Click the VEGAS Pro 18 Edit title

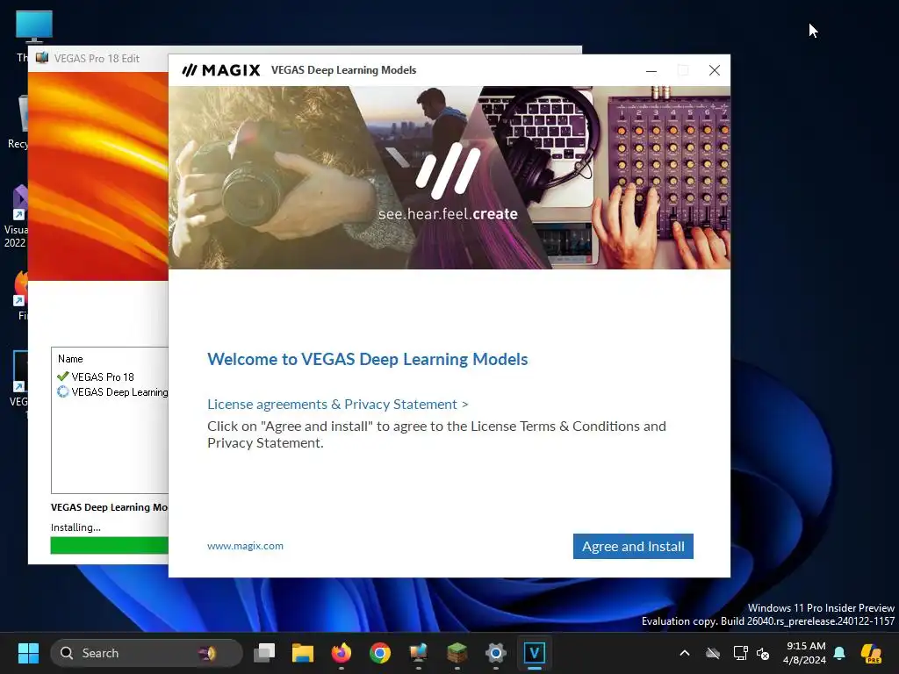(x=97, y=59)
